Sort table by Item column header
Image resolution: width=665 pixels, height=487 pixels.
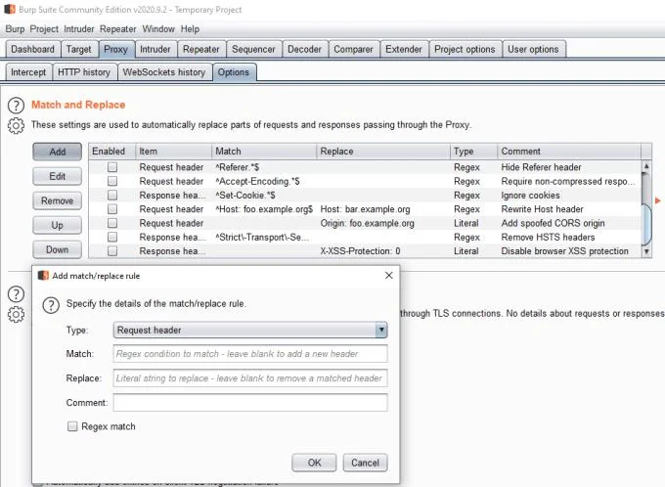point(173,152)
